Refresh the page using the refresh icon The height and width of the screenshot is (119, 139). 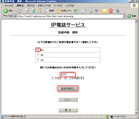point(33,11)
